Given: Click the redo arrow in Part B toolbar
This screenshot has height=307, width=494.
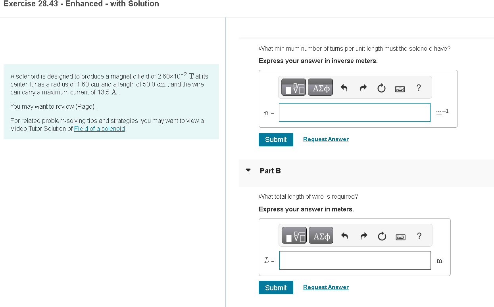Looking at the screenshot, I should (363, 236).
